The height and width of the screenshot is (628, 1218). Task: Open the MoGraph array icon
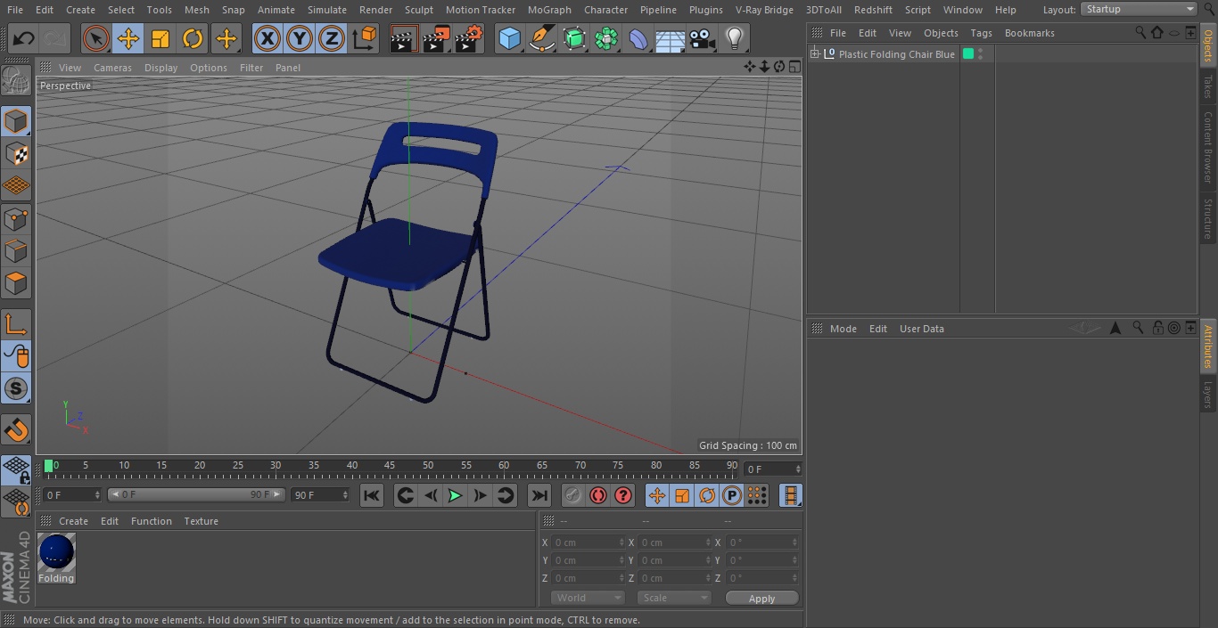pyautogui.click(x=606, y=38)
